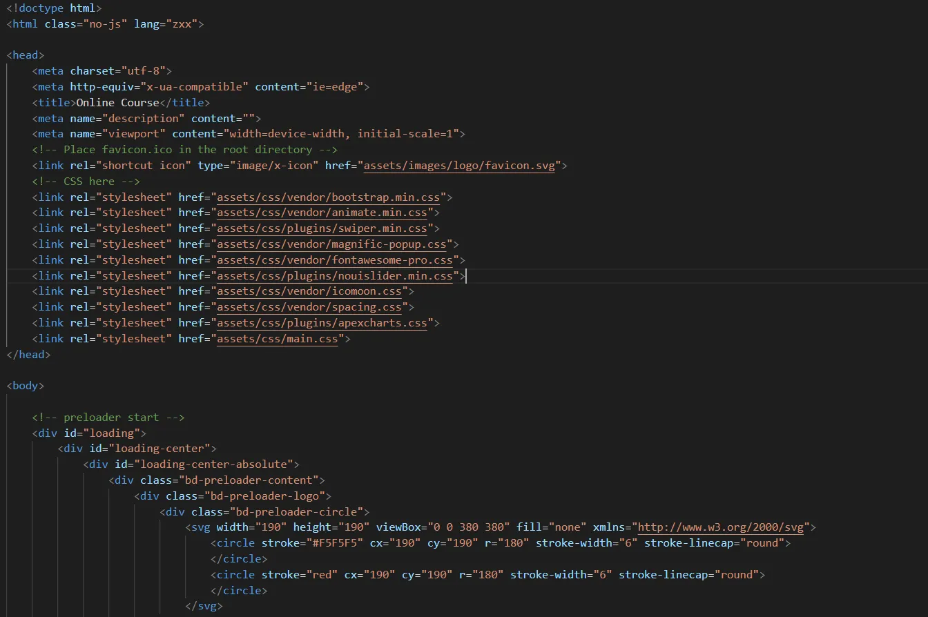
Task: Click the bd-preloader-logo class name
Action: (262, 496)
